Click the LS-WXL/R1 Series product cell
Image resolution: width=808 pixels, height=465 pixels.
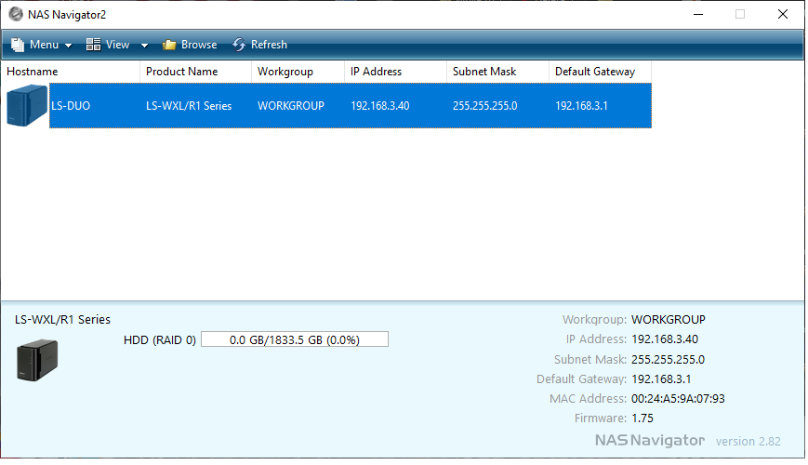pyautogui.click(x=189, y=106)
